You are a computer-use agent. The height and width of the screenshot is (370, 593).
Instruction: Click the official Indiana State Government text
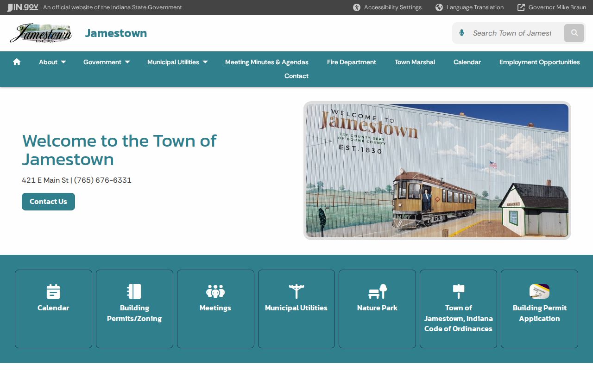113,7
